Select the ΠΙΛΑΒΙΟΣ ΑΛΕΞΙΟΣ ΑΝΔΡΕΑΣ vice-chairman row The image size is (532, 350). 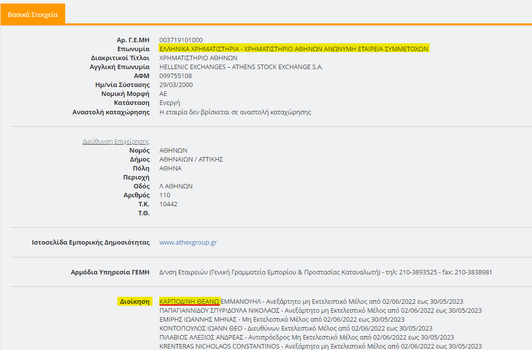click(x=307, y=338)
